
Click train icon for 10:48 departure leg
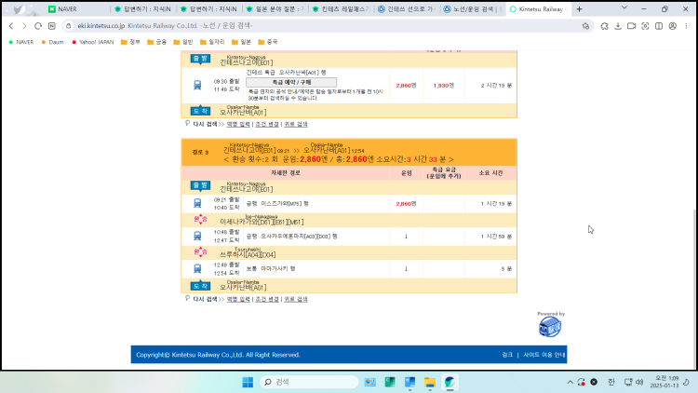[x=197, y=237]
